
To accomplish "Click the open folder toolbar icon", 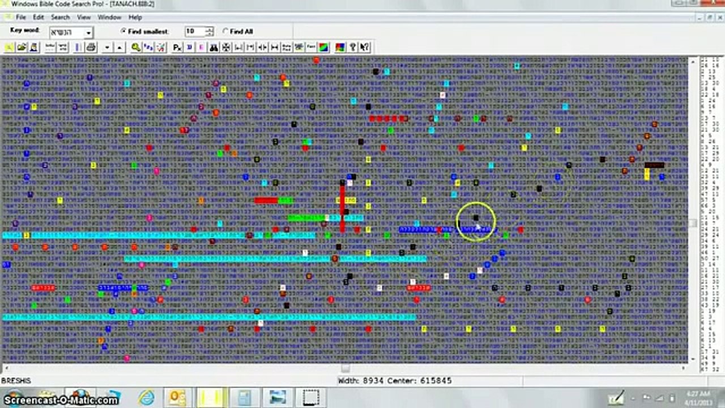I will (22, 48).
